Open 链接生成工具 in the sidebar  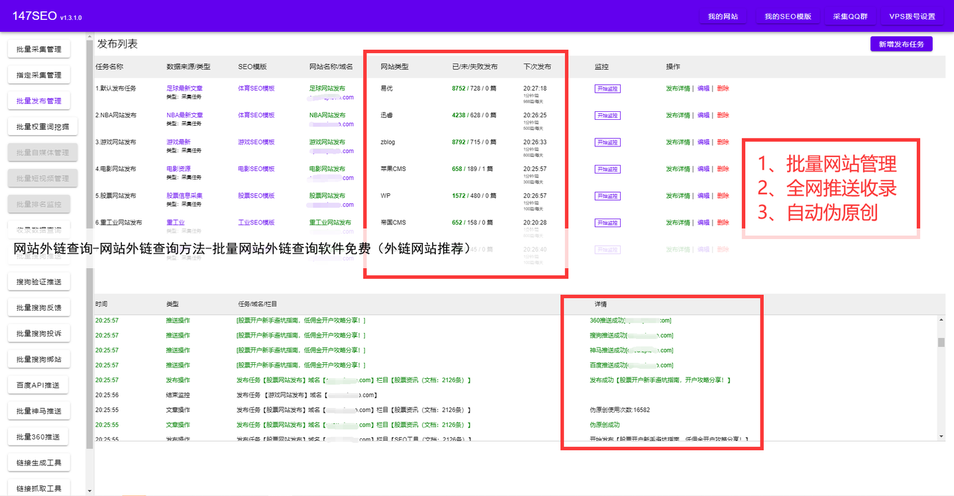pyautogui.click(x=38, y=462)
